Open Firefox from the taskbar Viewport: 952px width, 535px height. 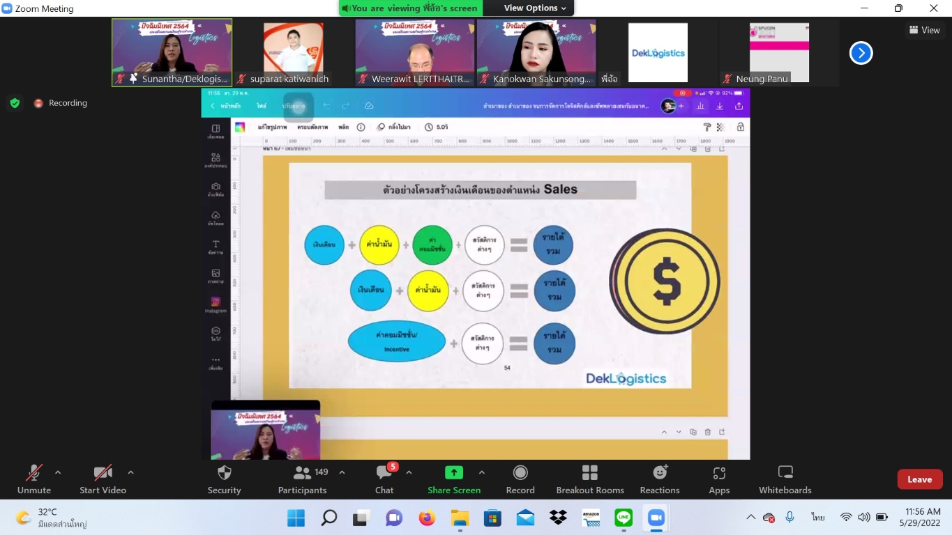coord(427,518)
